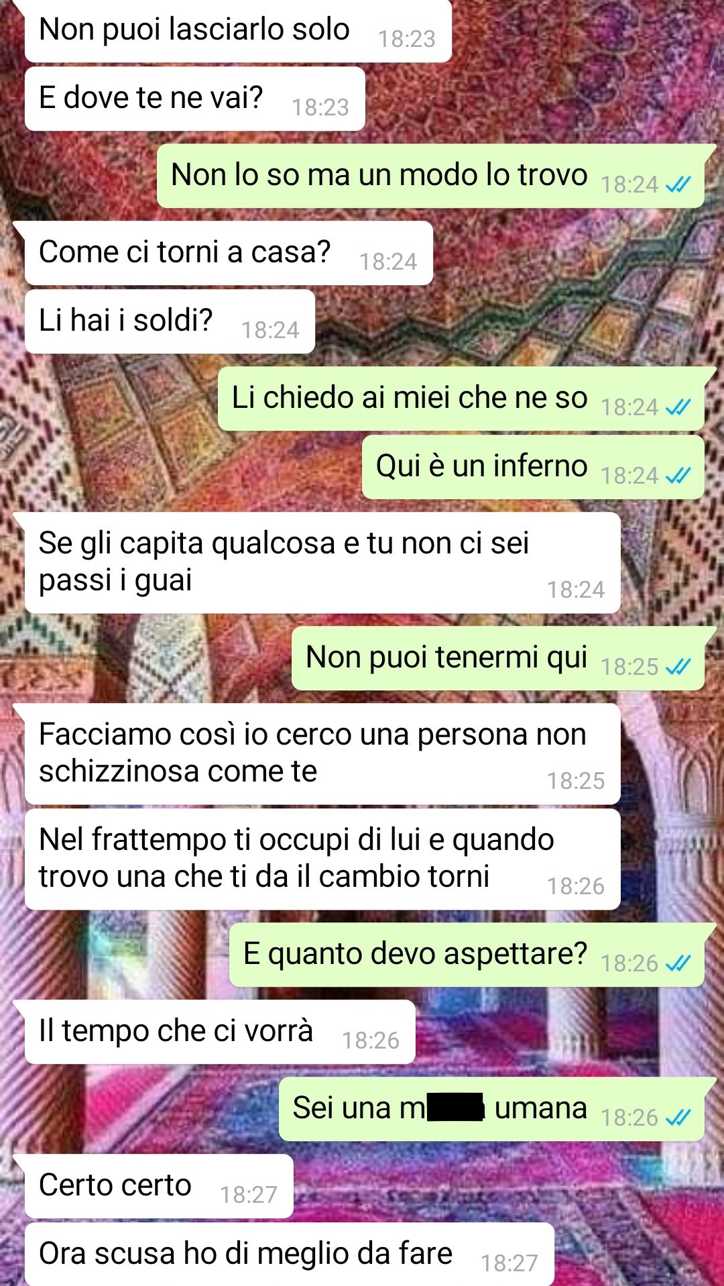
Task: Select the 'Non puoi lasciarlo solo' message bubble
Action: click(238, 31)
